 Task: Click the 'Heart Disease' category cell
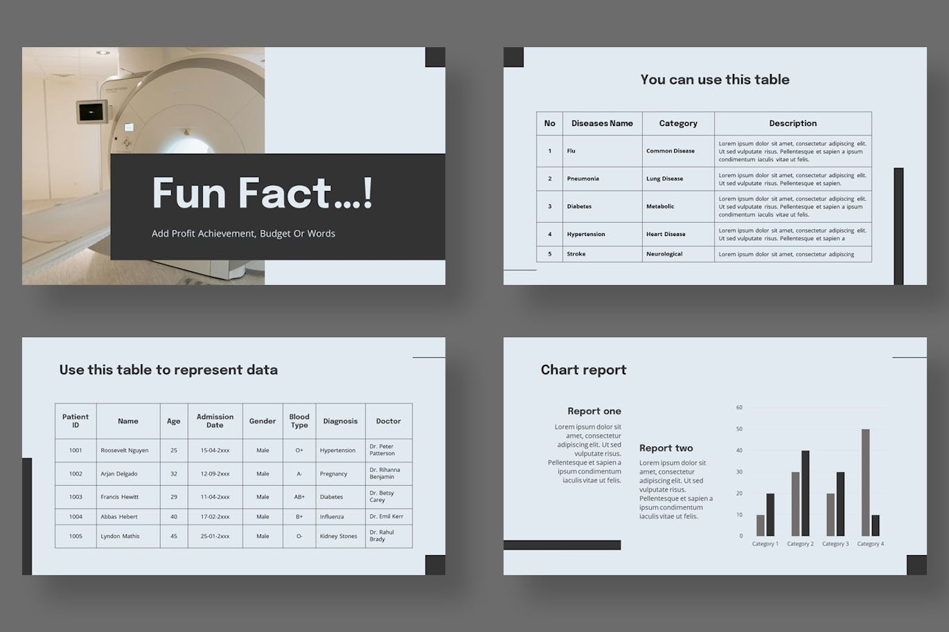678,234
